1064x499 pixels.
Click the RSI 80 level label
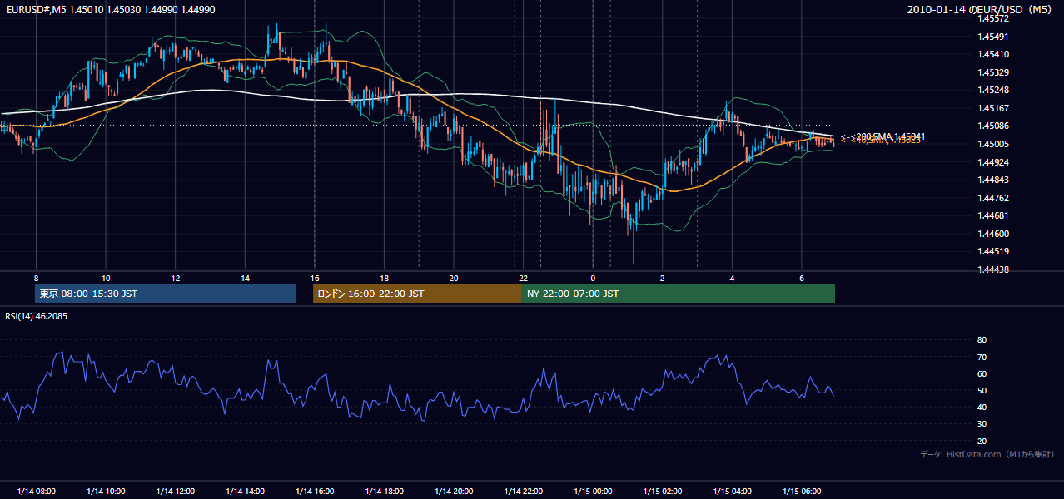982,340
